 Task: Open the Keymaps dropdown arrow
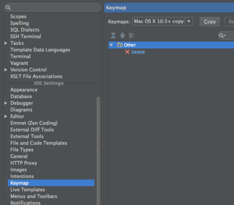[x=189, y=21]
